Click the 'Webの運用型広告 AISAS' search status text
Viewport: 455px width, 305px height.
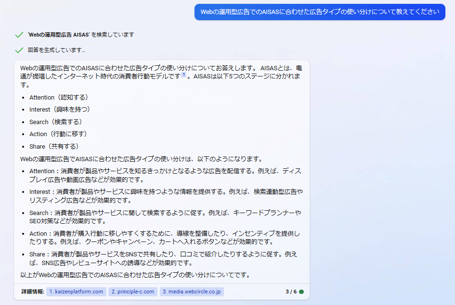point(80,35)
